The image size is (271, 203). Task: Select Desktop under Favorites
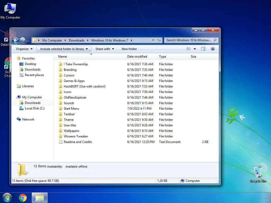[x=30, y=64]
